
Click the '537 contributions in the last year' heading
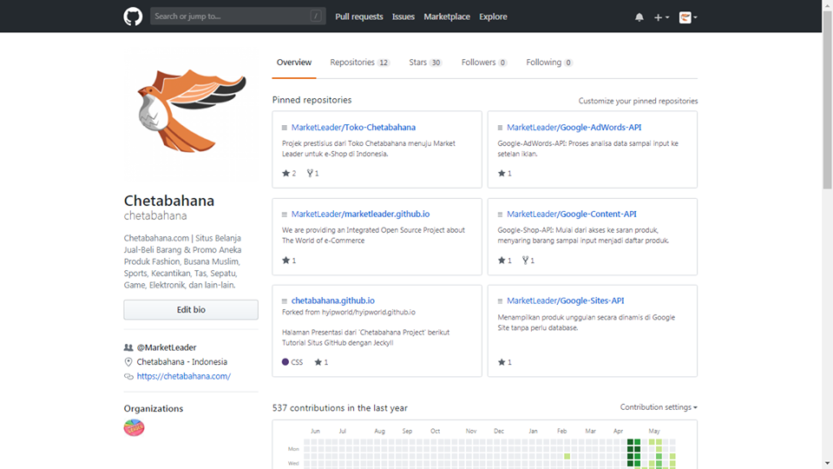(340, 408)
